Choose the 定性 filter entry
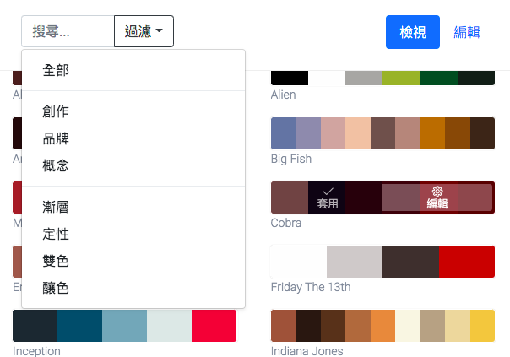Viewport: 510px width, 357px height. tap(56, 234)
